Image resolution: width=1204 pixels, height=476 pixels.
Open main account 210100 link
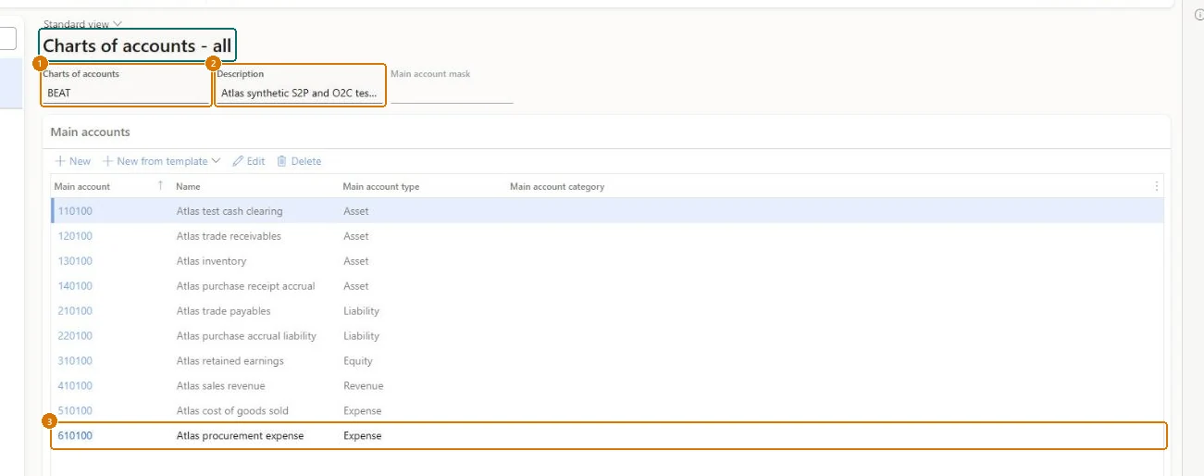coord(75,311)
